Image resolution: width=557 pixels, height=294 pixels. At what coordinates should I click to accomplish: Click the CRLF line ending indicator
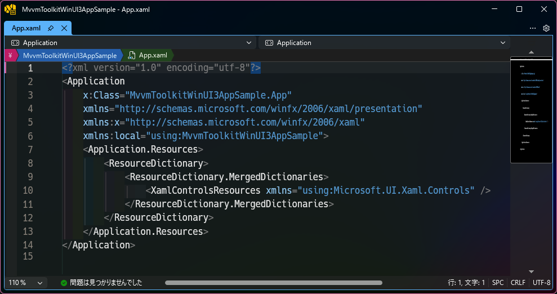tap(518, 283)
